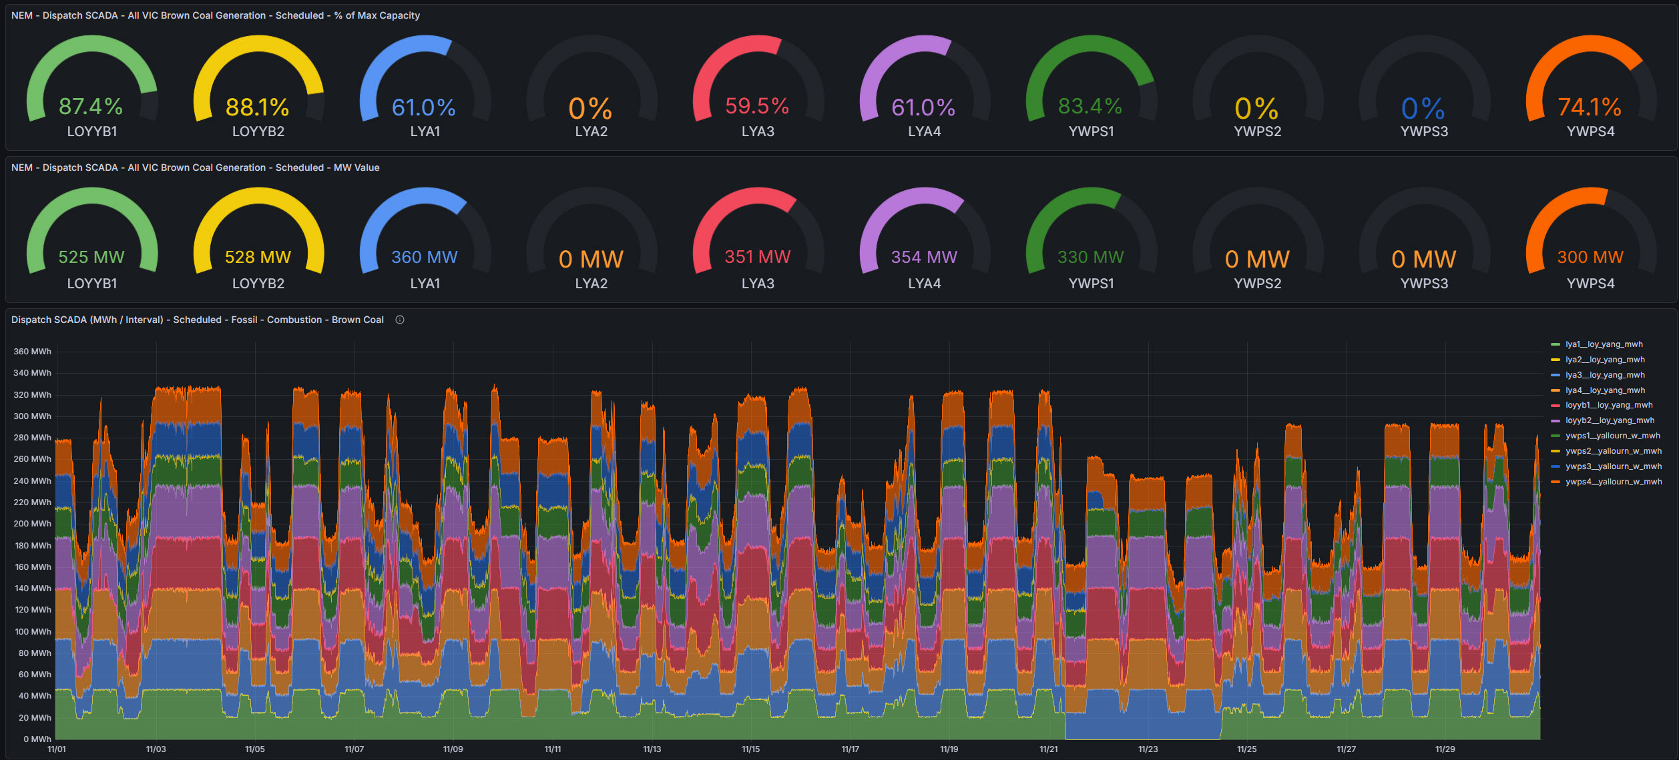
Task: Toggle ywps1__yallourn_w_mwh series in legend
Action: point(1612,436)
